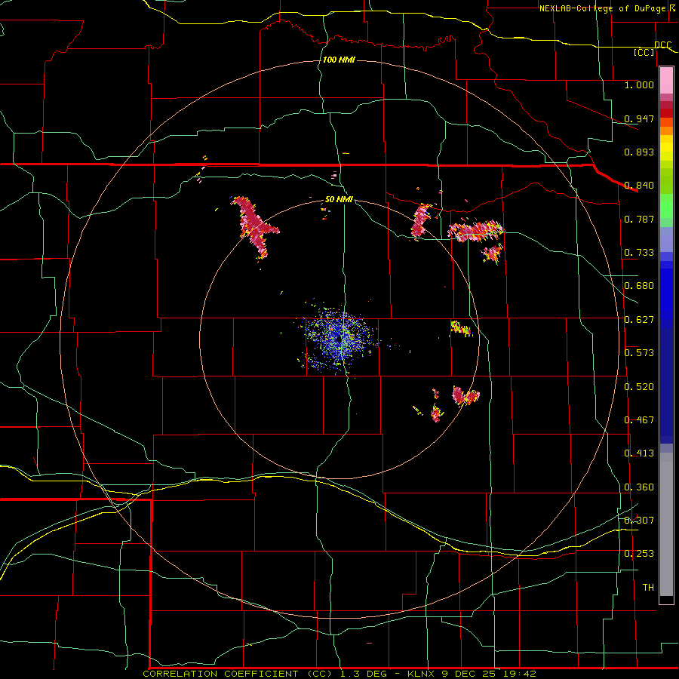Click the Correlation Coefficient caption at bottom
This screenshot has height=679, width=679.
pyautogui.click(x=339, y=674)
